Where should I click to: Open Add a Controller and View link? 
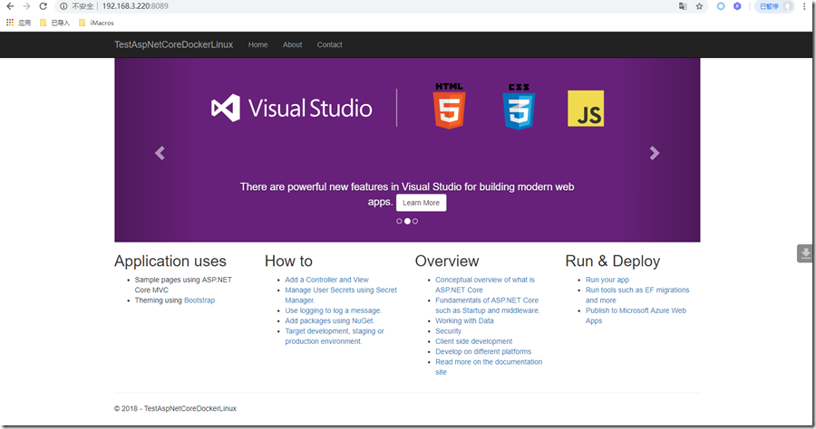pyautogui.click(x=326, y=280)
